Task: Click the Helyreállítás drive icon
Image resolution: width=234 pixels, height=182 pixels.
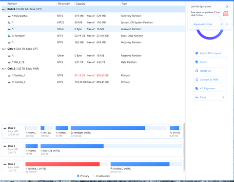Action: [x=9, y=16]
